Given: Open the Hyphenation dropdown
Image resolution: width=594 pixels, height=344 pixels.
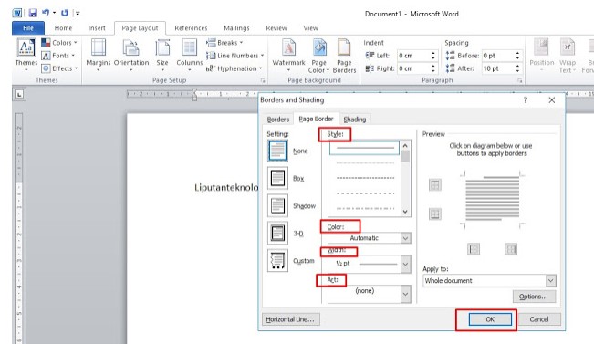Looking at the screenshot, I should click(234, 68).
